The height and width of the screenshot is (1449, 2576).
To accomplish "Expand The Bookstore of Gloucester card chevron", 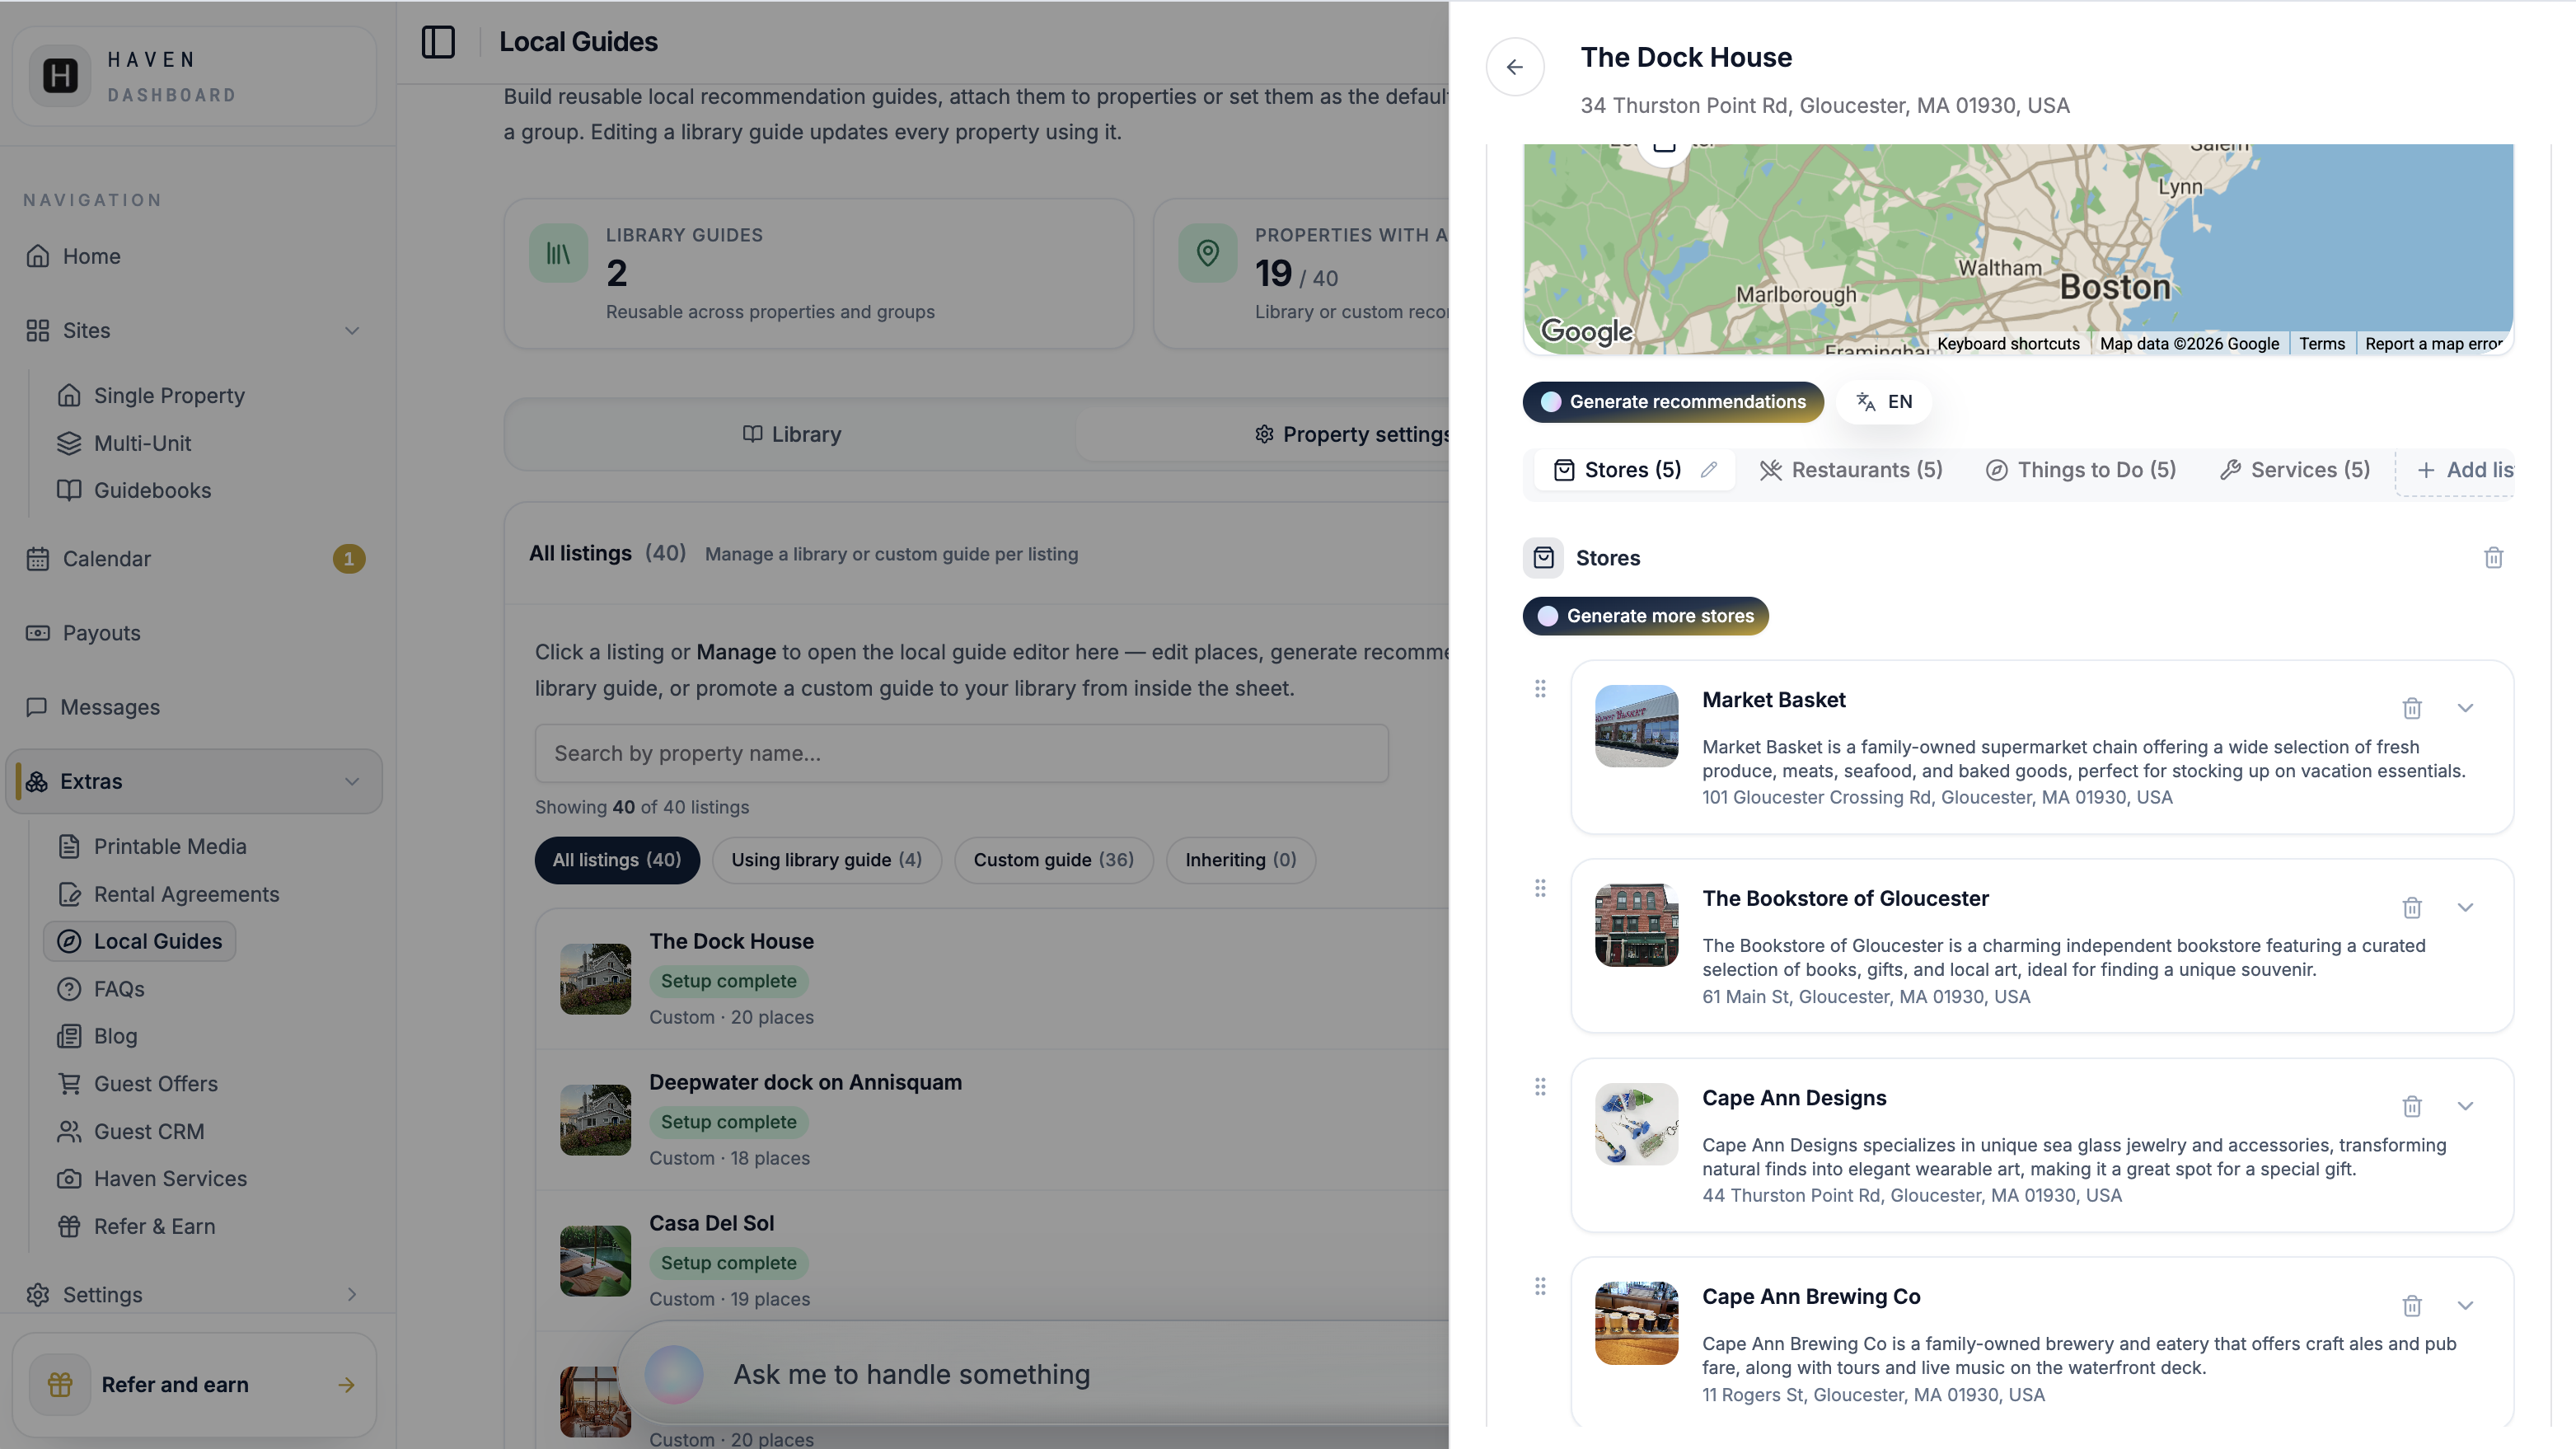I will point(2465,907).
